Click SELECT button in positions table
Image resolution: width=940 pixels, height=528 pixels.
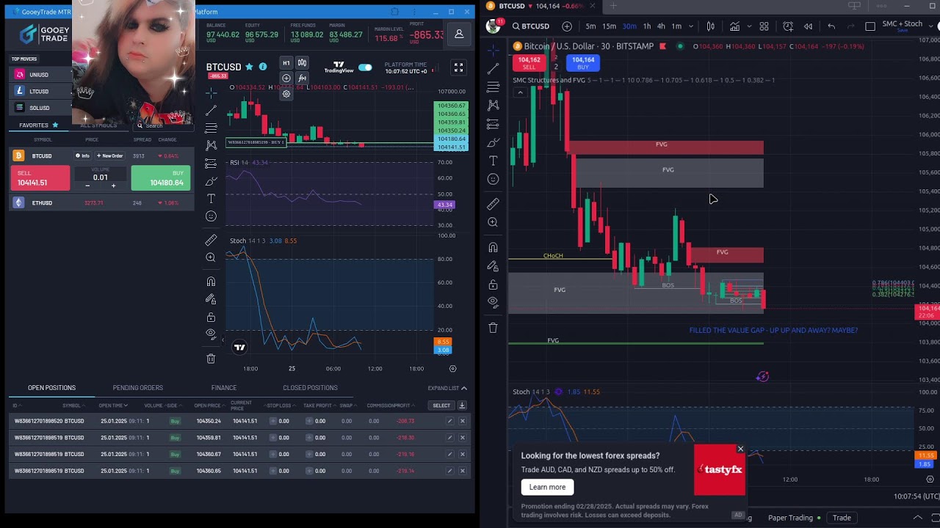click(x=441, y=406)
